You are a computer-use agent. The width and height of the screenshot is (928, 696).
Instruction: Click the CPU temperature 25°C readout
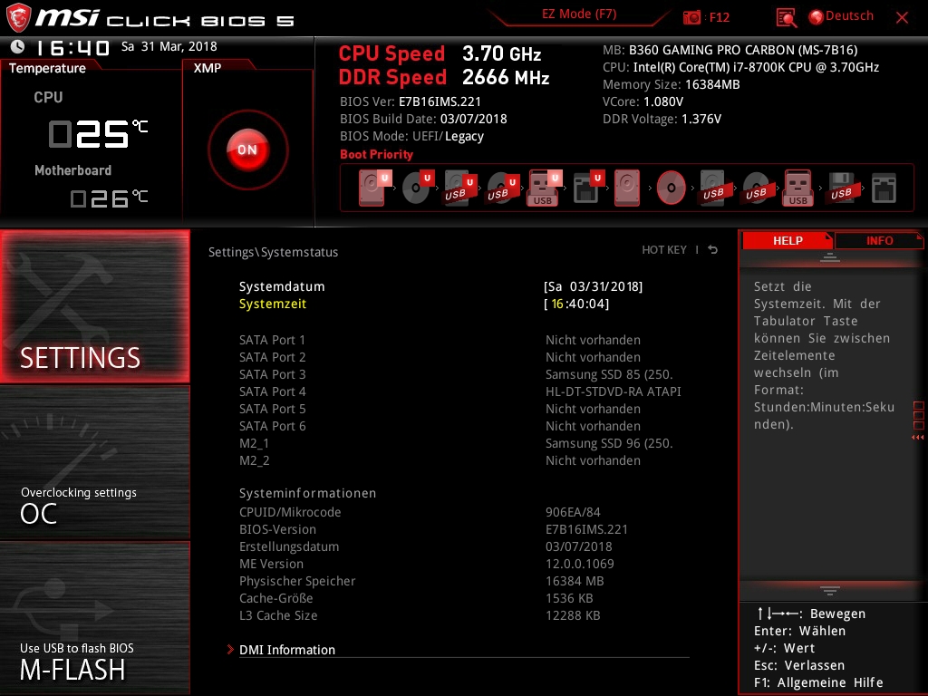coord(98,133)
